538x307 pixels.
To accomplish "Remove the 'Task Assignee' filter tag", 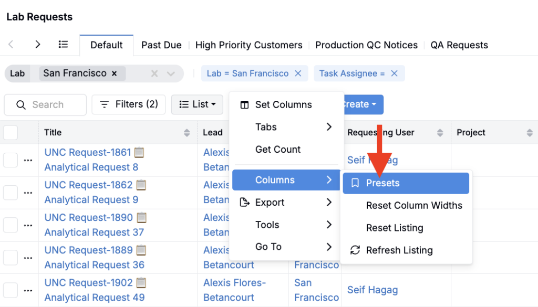I will click(x=394, y=73).
